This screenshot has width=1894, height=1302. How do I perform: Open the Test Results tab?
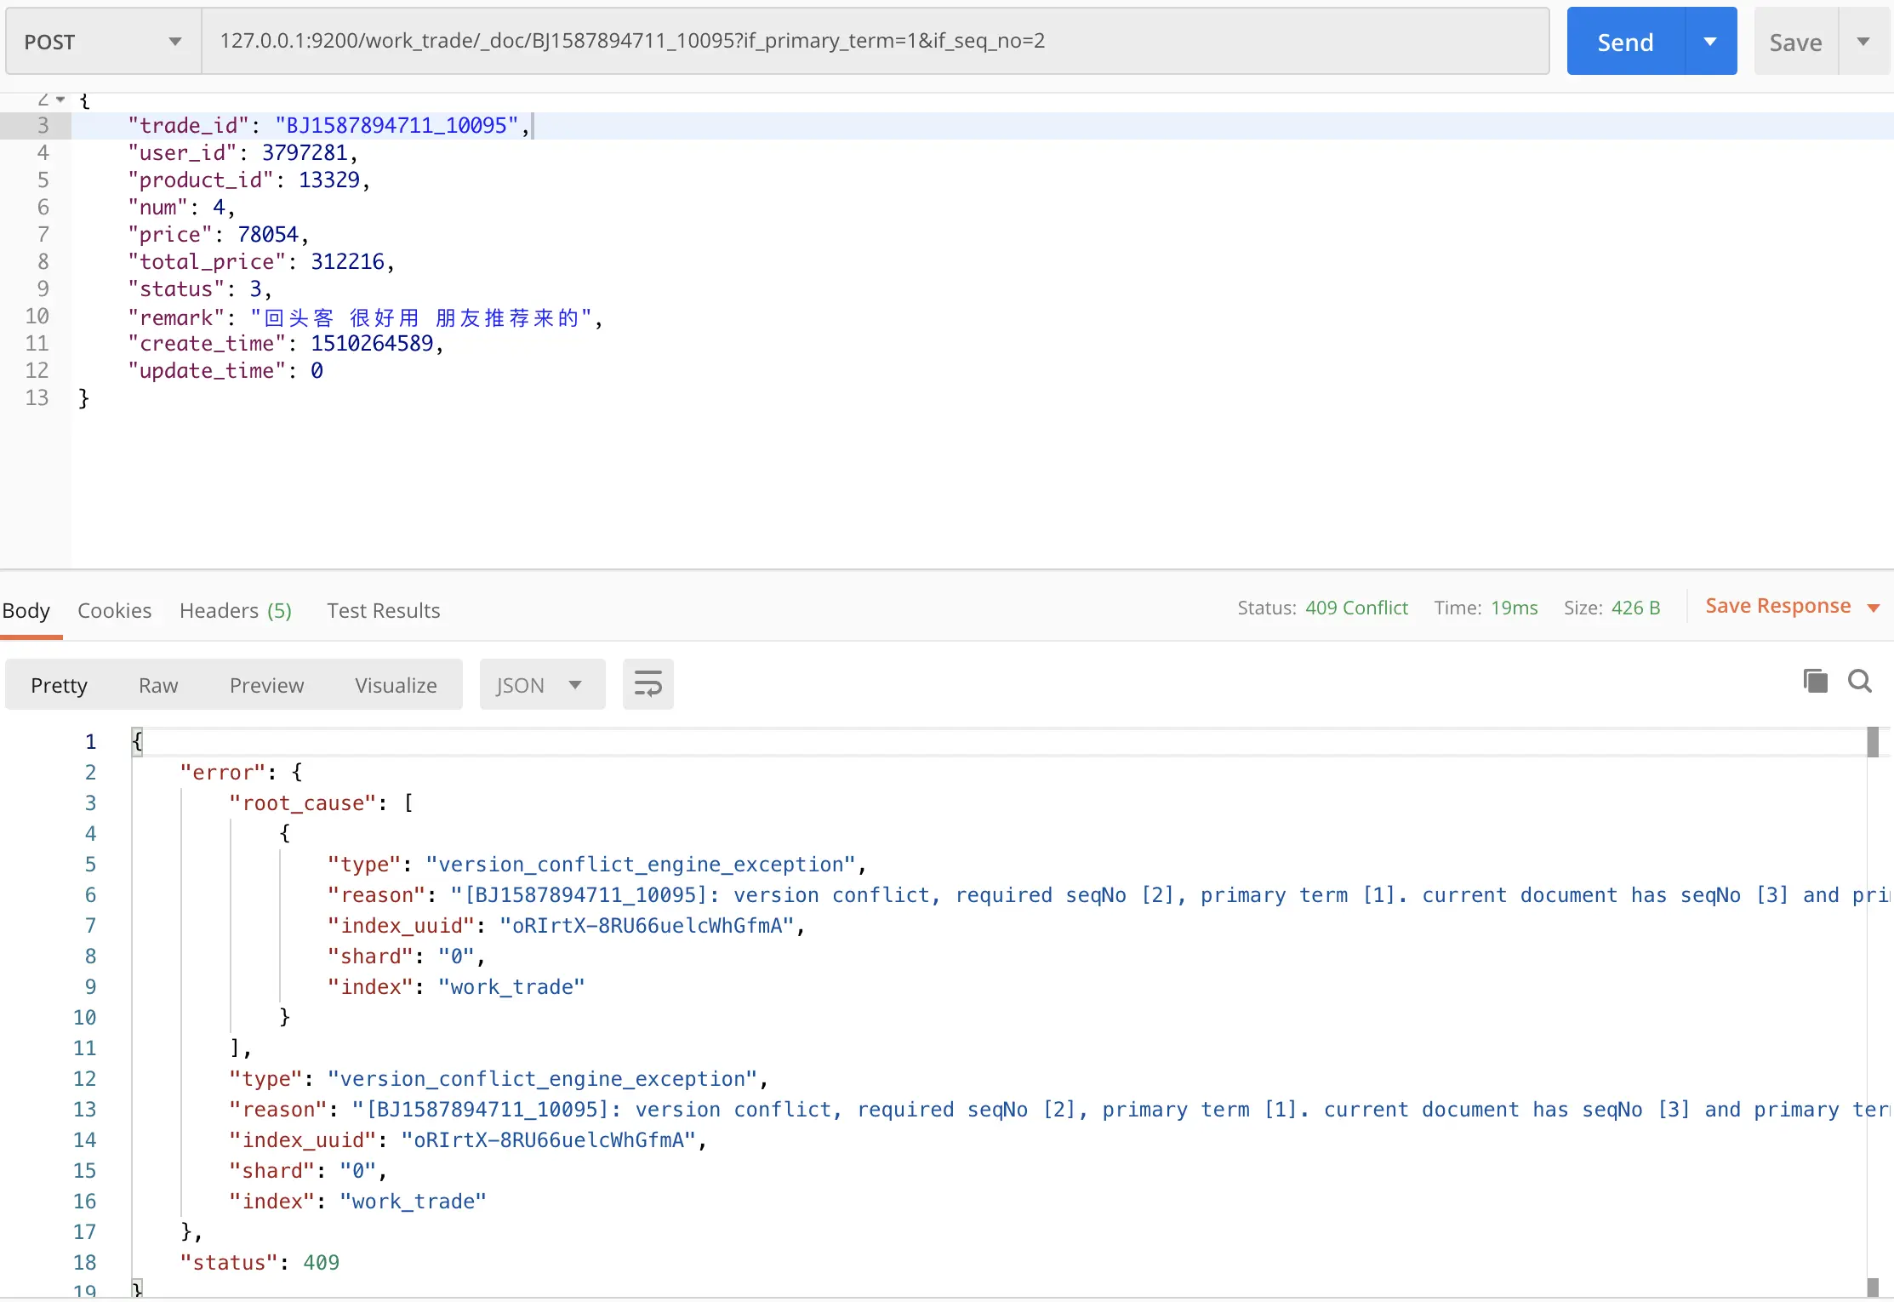pos(383,610)
